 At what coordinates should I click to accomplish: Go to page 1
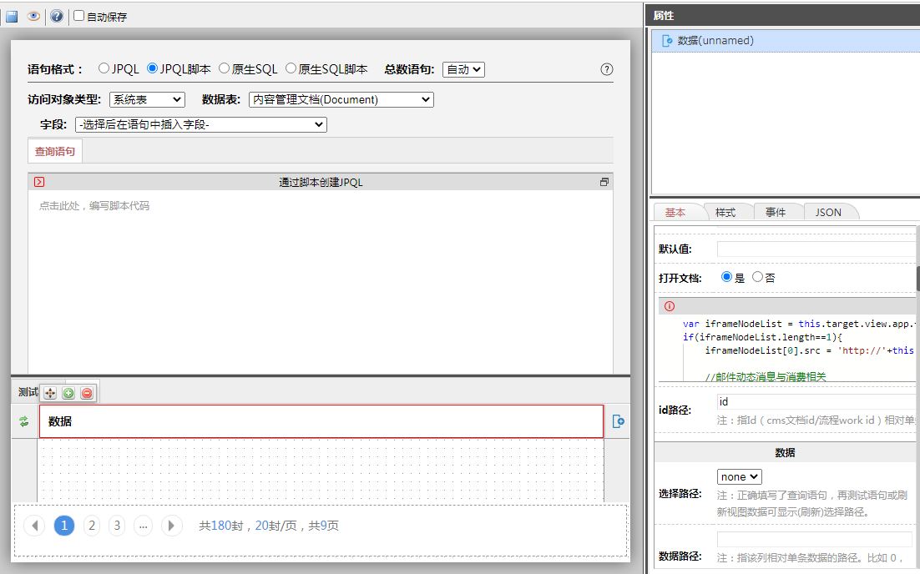coord(64,526)
